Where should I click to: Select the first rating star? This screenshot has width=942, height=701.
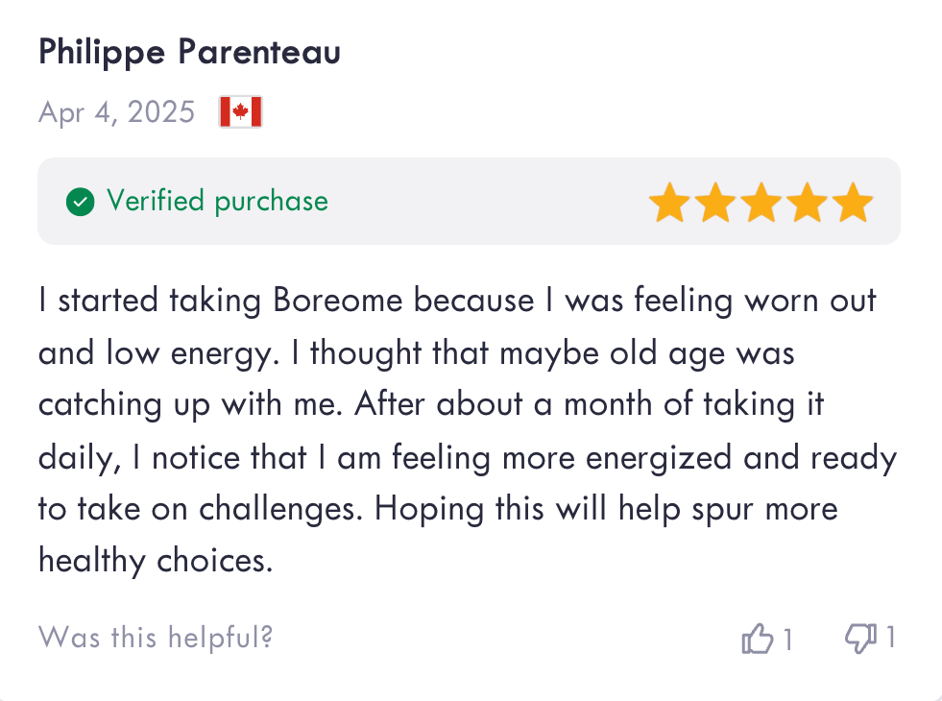tap(668, 204)
